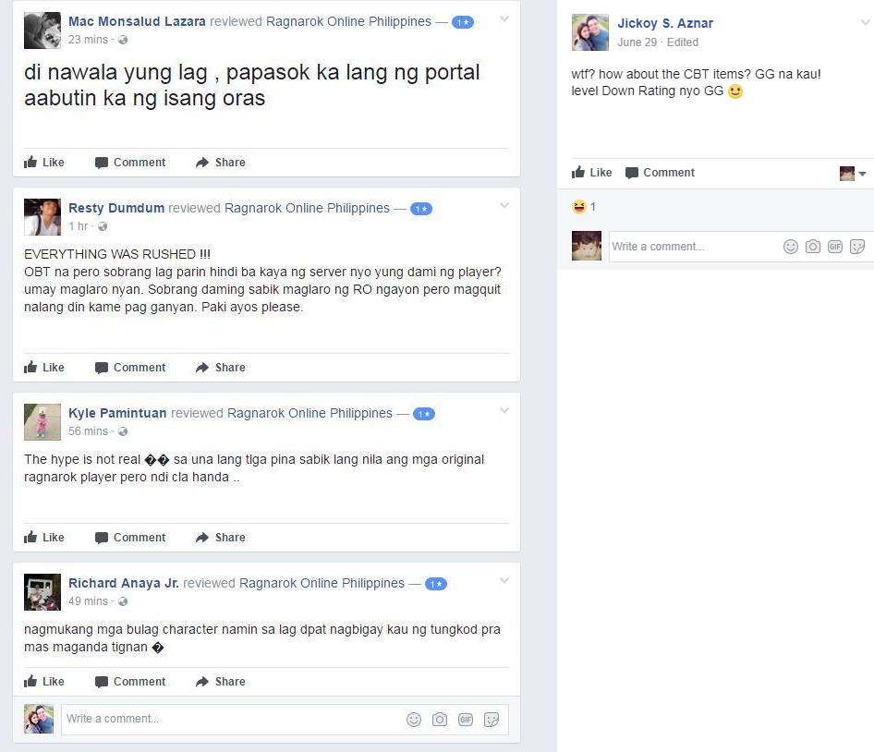Open options chevron on Mac Monsalud's review
This screenshot has height=752, width=874.
pyautogui.click(x=504, y=19)
